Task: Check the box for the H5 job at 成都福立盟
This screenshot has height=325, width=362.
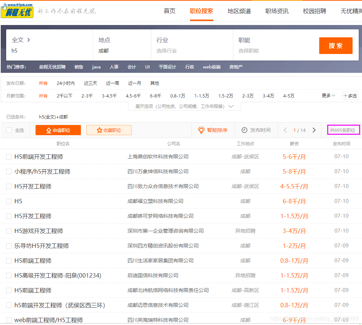Action: coord(9,201)
